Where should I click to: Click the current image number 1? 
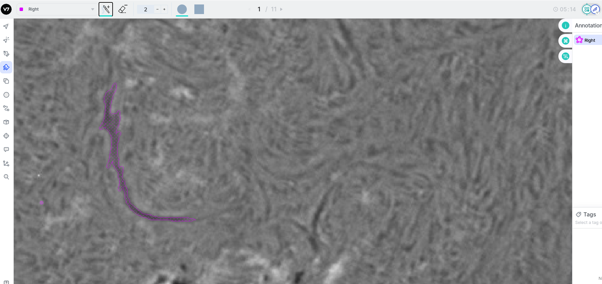(259, 9)
